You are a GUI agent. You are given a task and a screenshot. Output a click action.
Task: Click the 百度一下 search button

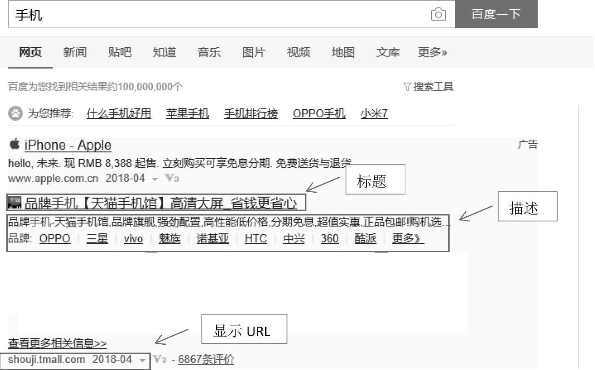496,15
